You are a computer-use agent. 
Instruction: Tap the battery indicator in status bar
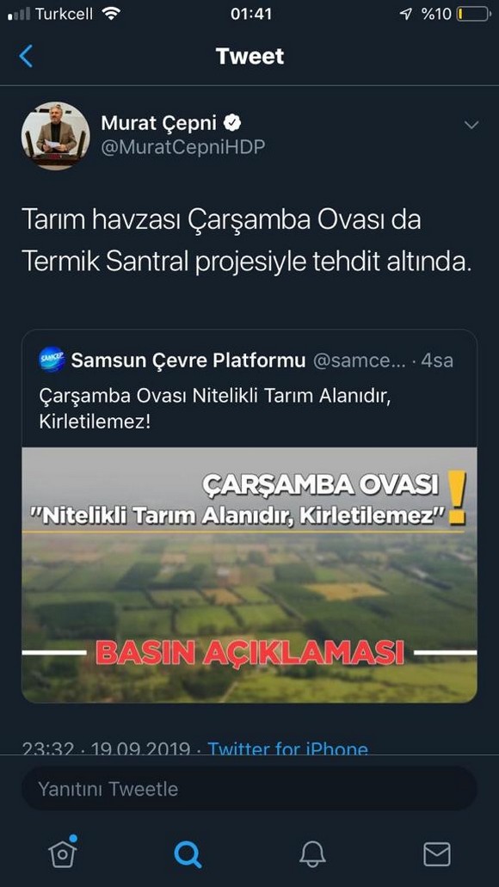[x=474, y=14]
